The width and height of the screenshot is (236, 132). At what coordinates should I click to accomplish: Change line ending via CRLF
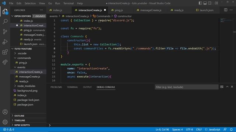199,129
